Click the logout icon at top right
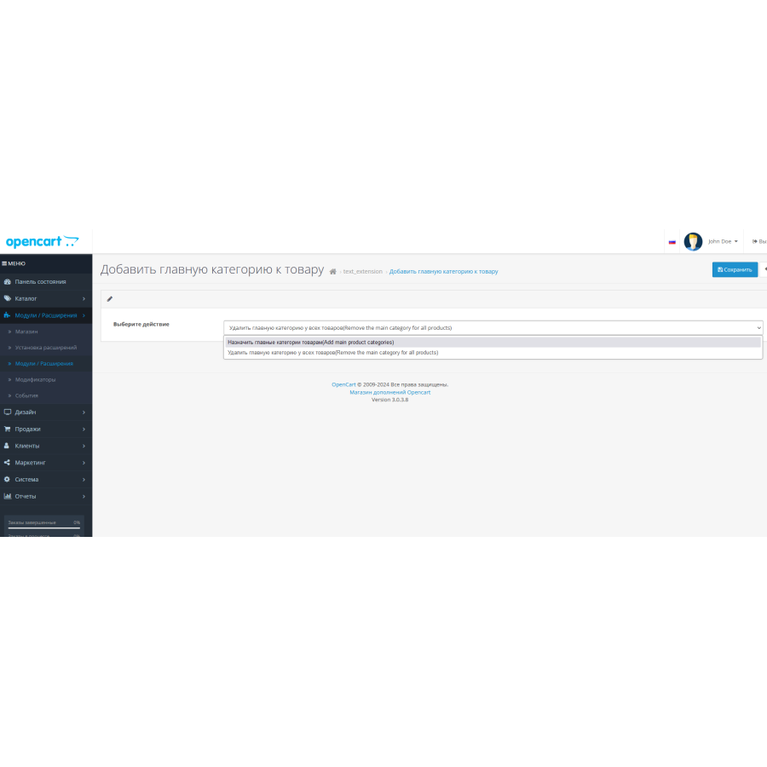 tap(755, 242)
